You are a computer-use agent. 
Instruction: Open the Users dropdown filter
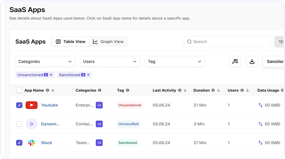tap(110, 62)
